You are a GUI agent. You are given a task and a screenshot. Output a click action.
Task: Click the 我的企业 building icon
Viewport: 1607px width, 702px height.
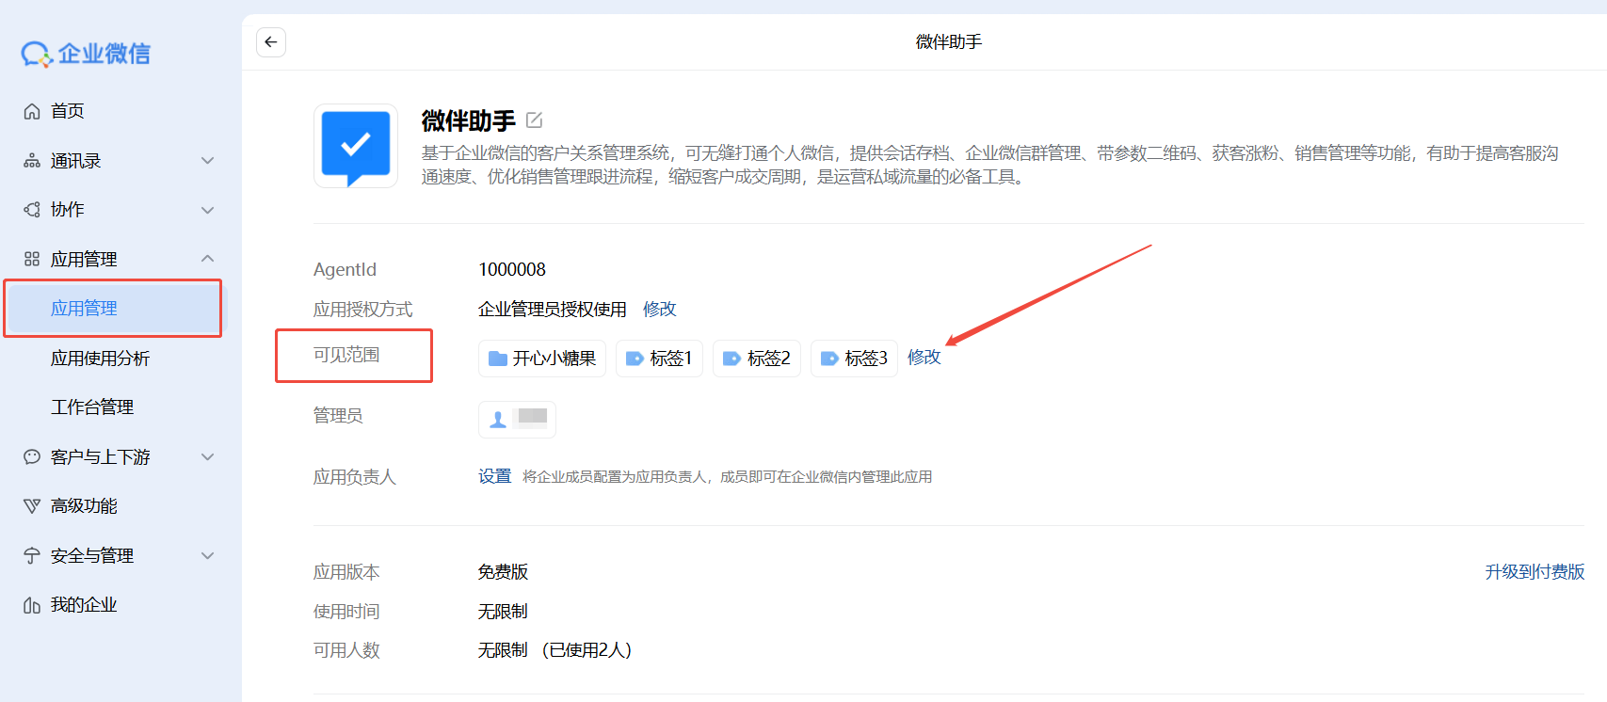(32, 605)
